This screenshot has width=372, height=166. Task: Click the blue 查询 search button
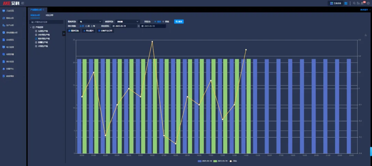[x=179, y=21]
